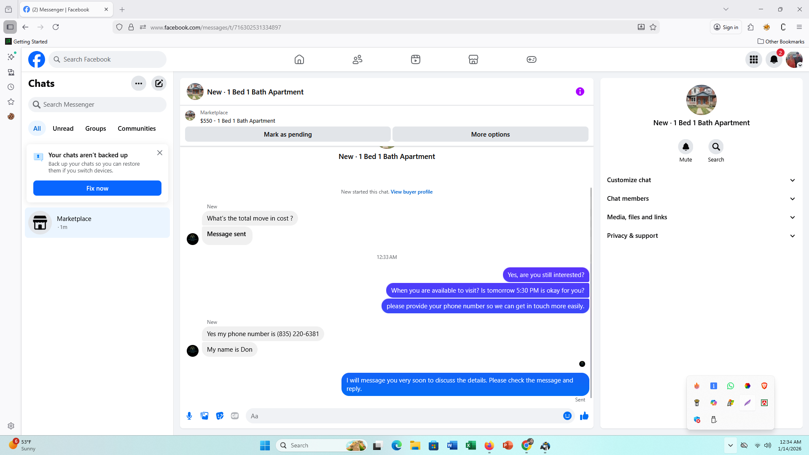Click the Facebook logo
809x455 pixels.
[x=37, y=59]
